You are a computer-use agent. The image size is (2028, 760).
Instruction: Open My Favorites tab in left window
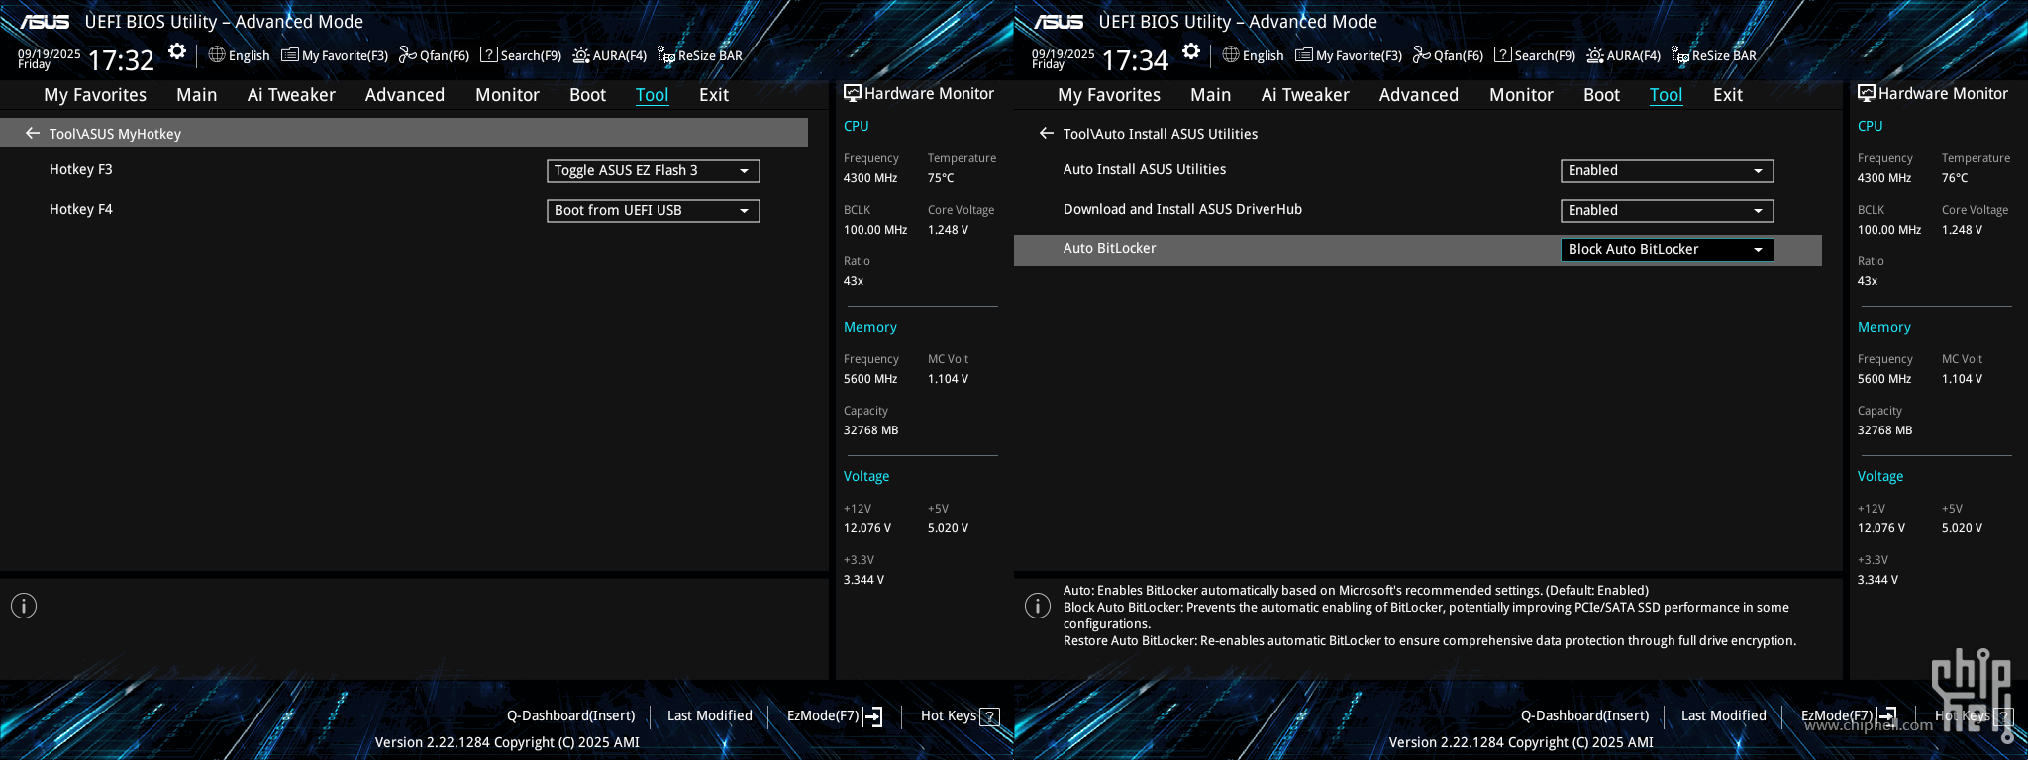point(95,95)
